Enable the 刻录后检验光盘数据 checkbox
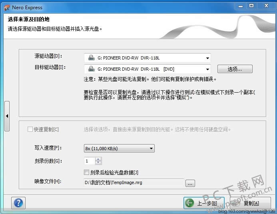The image size is (277, 214). [x=86, y=172]
